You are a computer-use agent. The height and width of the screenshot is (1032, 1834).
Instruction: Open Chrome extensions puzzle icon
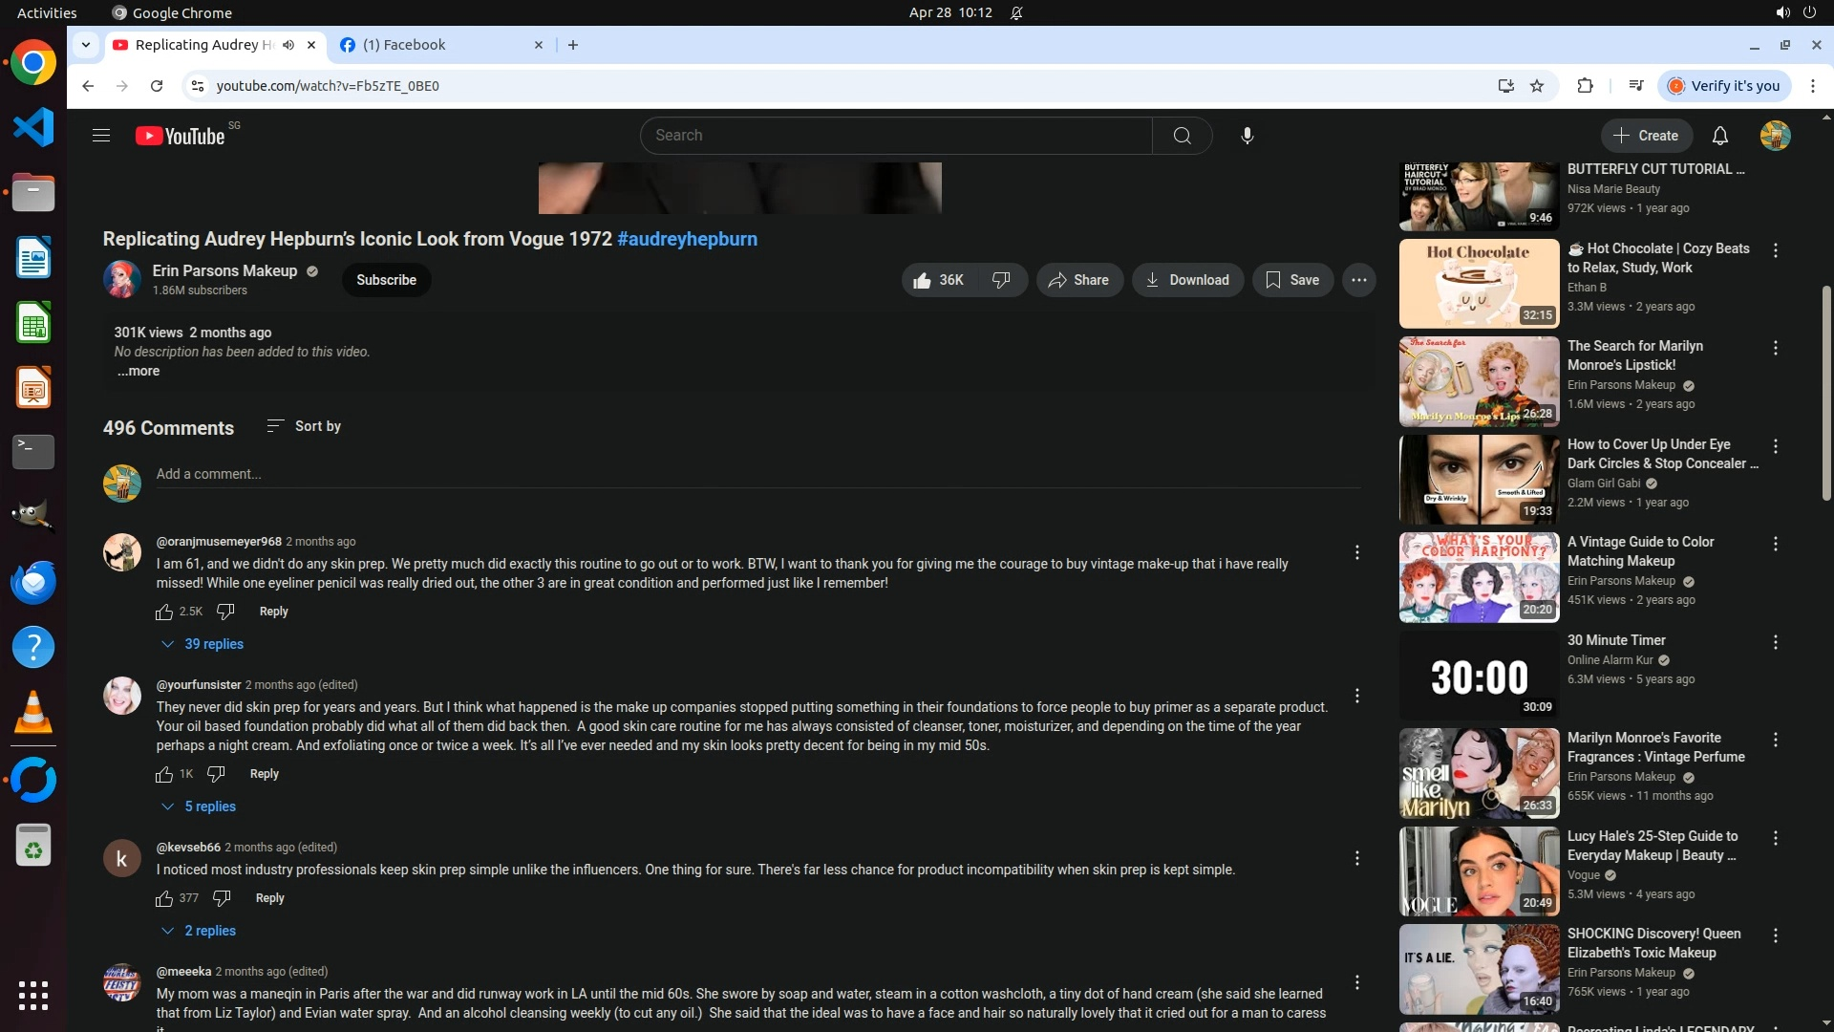[x=1585, y=86]
